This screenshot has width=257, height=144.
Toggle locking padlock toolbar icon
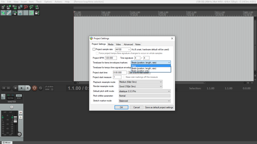[x=37, y=13]
